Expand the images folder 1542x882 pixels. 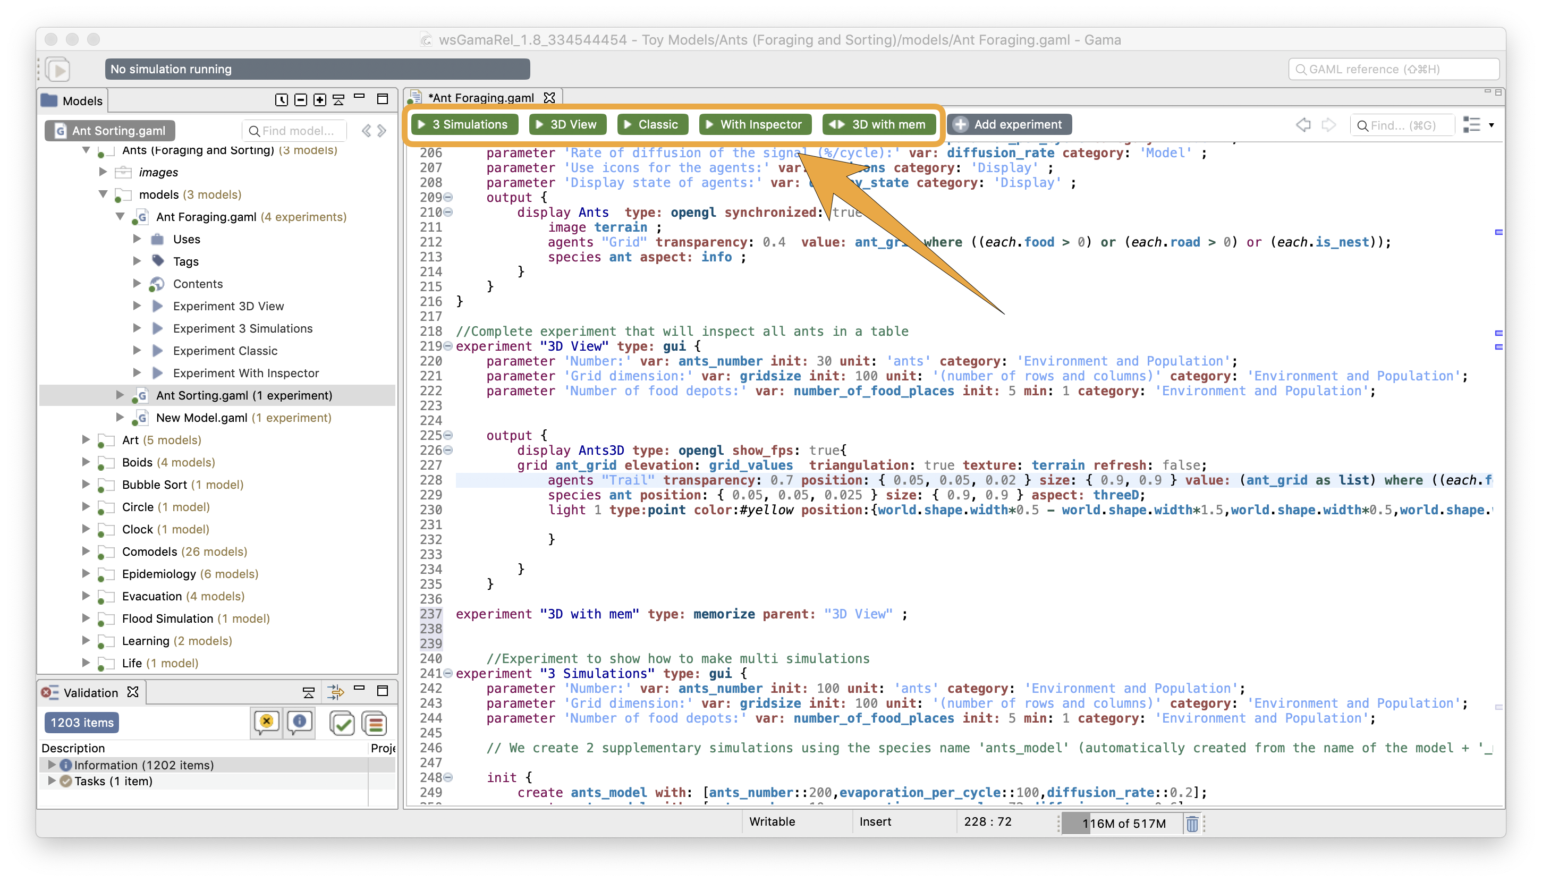(103, 172)
